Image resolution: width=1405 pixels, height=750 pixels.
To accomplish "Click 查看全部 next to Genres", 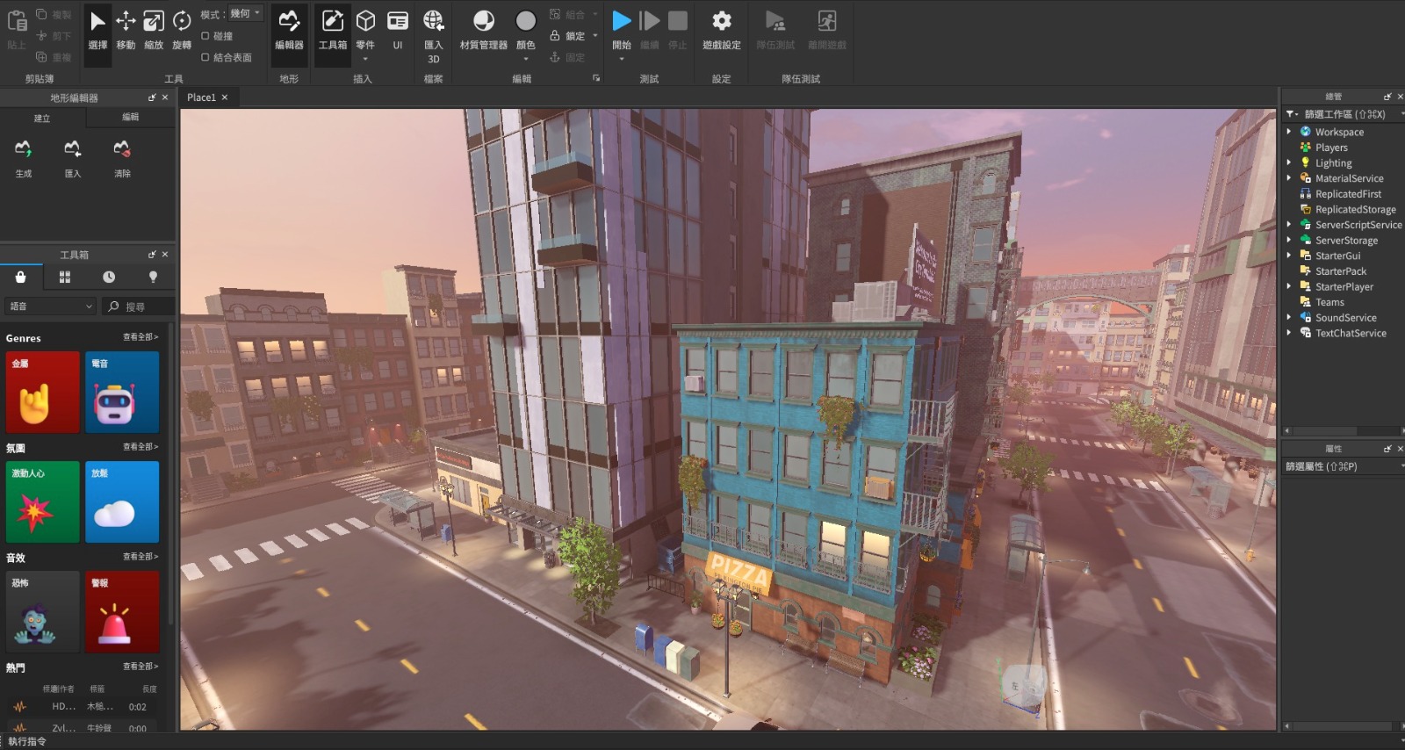I will click(x=140, y=337).
